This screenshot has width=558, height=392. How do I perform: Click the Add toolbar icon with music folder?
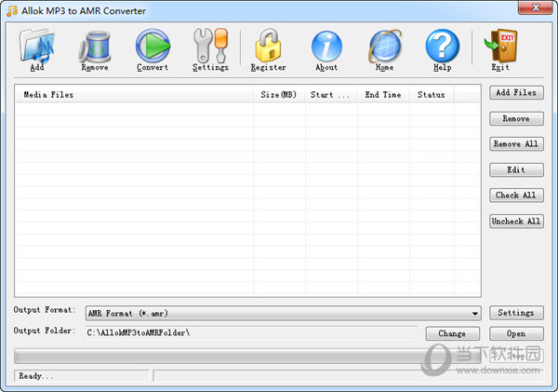(36, 49)
